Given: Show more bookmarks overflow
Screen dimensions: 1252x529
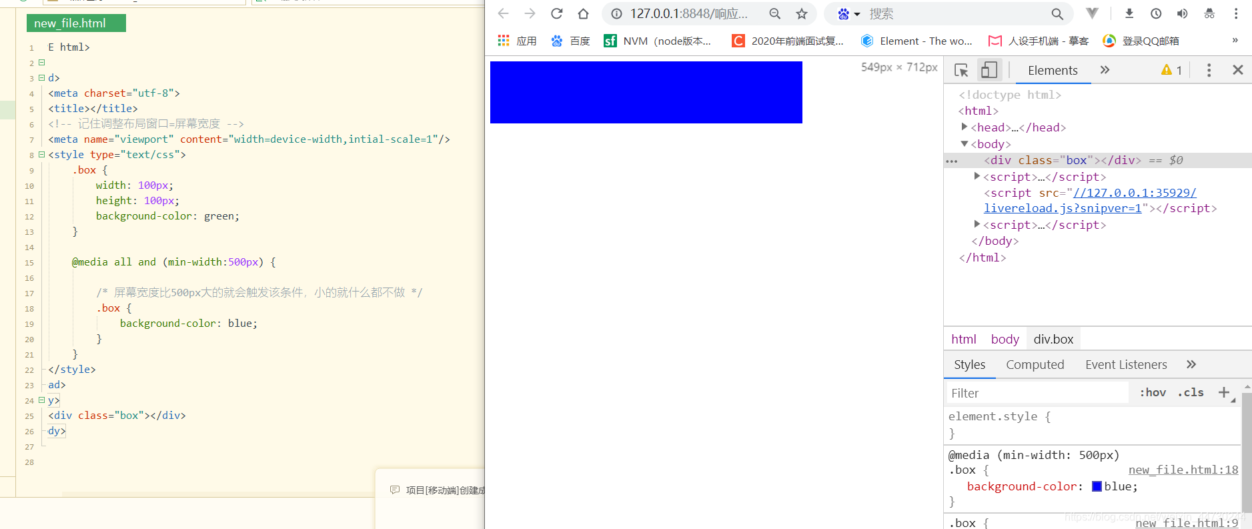Looking at the screenshot, I should click(1235, 40).
